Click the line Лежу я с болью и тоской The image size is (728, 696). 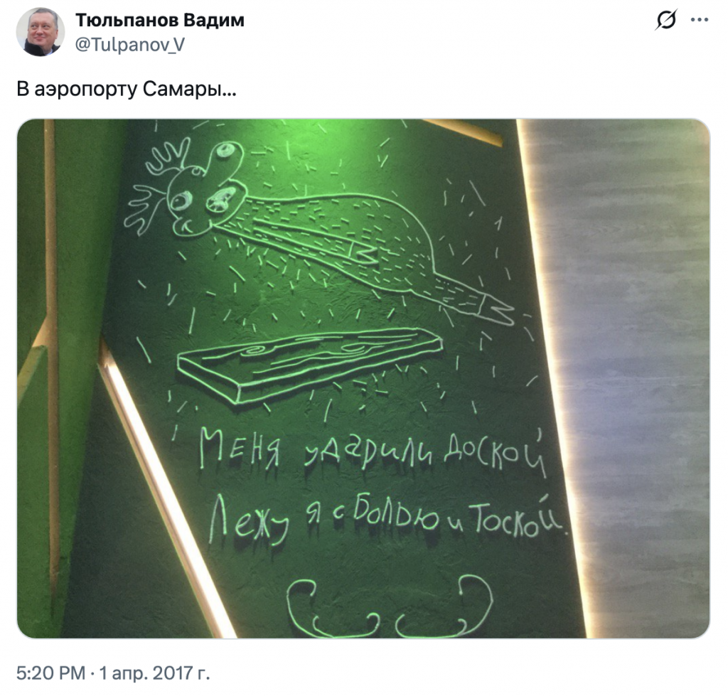tap(387, 519)
